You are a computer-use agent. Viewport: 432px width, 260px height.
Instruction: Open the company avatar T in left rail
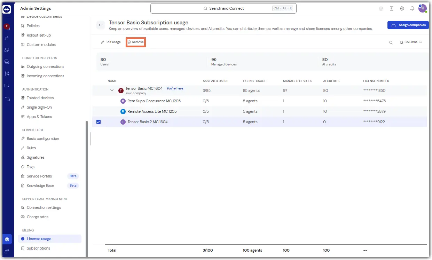click(x=7, y=26)
